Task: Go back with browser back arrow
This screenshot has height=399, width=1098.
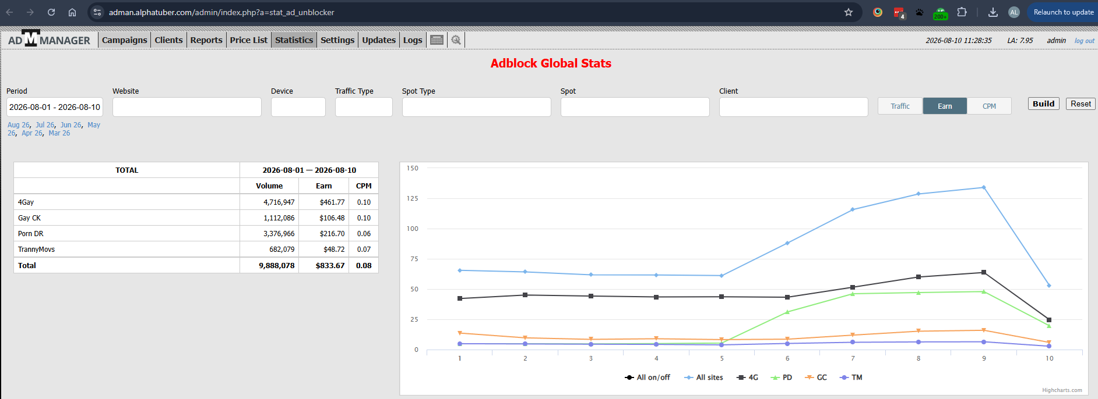Action: click(10, 12)
